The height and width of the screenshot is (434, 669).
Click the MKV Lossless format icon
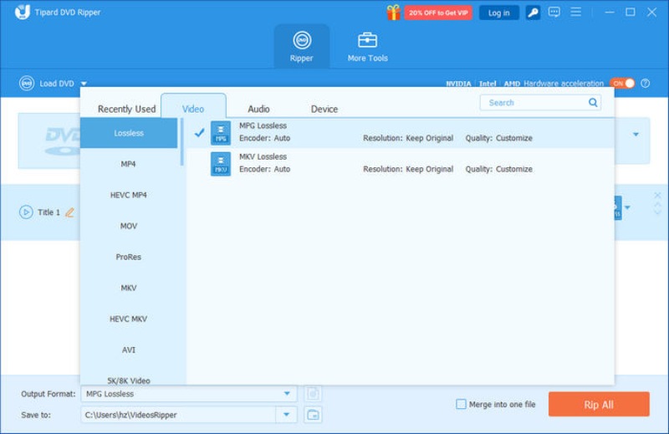click(x=221, y=164)
